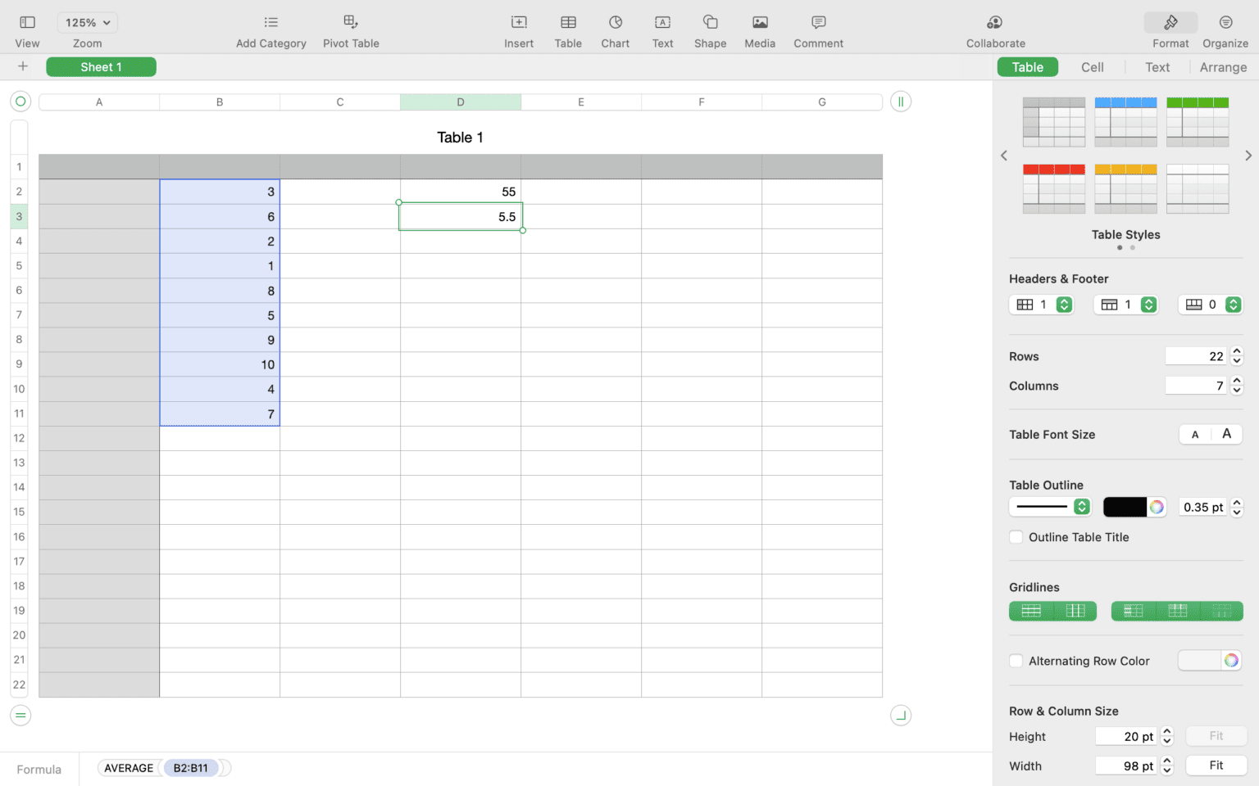The image size is (1259, 786).
Task: Open the Table Outline color picker
Action: click(1156, 506)
